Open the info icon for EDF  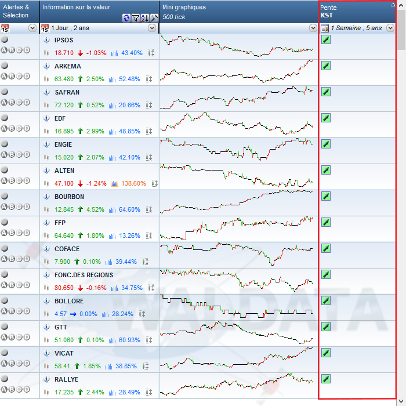pos(46,118)
